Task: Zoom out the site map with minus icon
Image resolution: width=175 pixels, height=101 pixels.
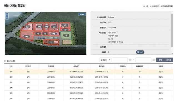Action: (7, 17)
